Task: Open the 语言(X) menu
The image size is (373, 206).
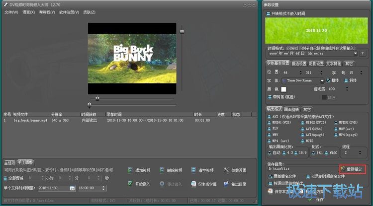Action: coord(28,12)
